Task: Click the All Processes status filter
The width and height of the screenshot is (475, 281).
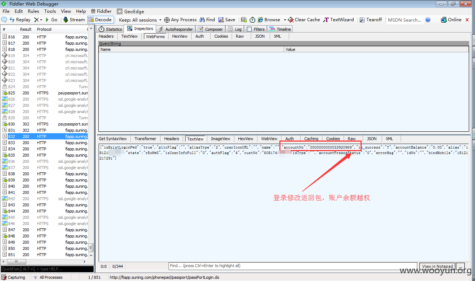Action: pos(48,277)
